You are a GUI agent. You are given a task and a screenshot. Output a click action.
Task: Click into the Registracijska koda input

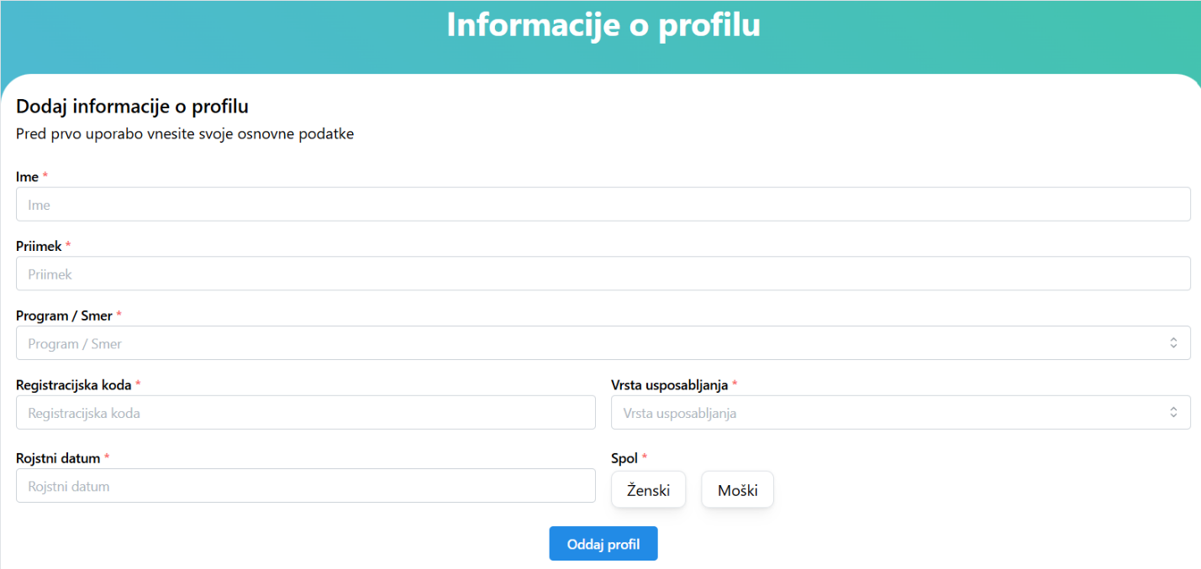point(306,413)
